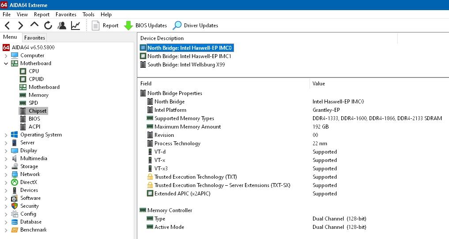Click the Forward navigation arrow
This screenshot has height=239, width=449.
(20, 26)
